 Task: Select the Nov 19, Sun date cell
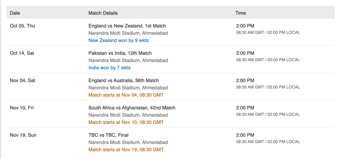tap(23, 135)
